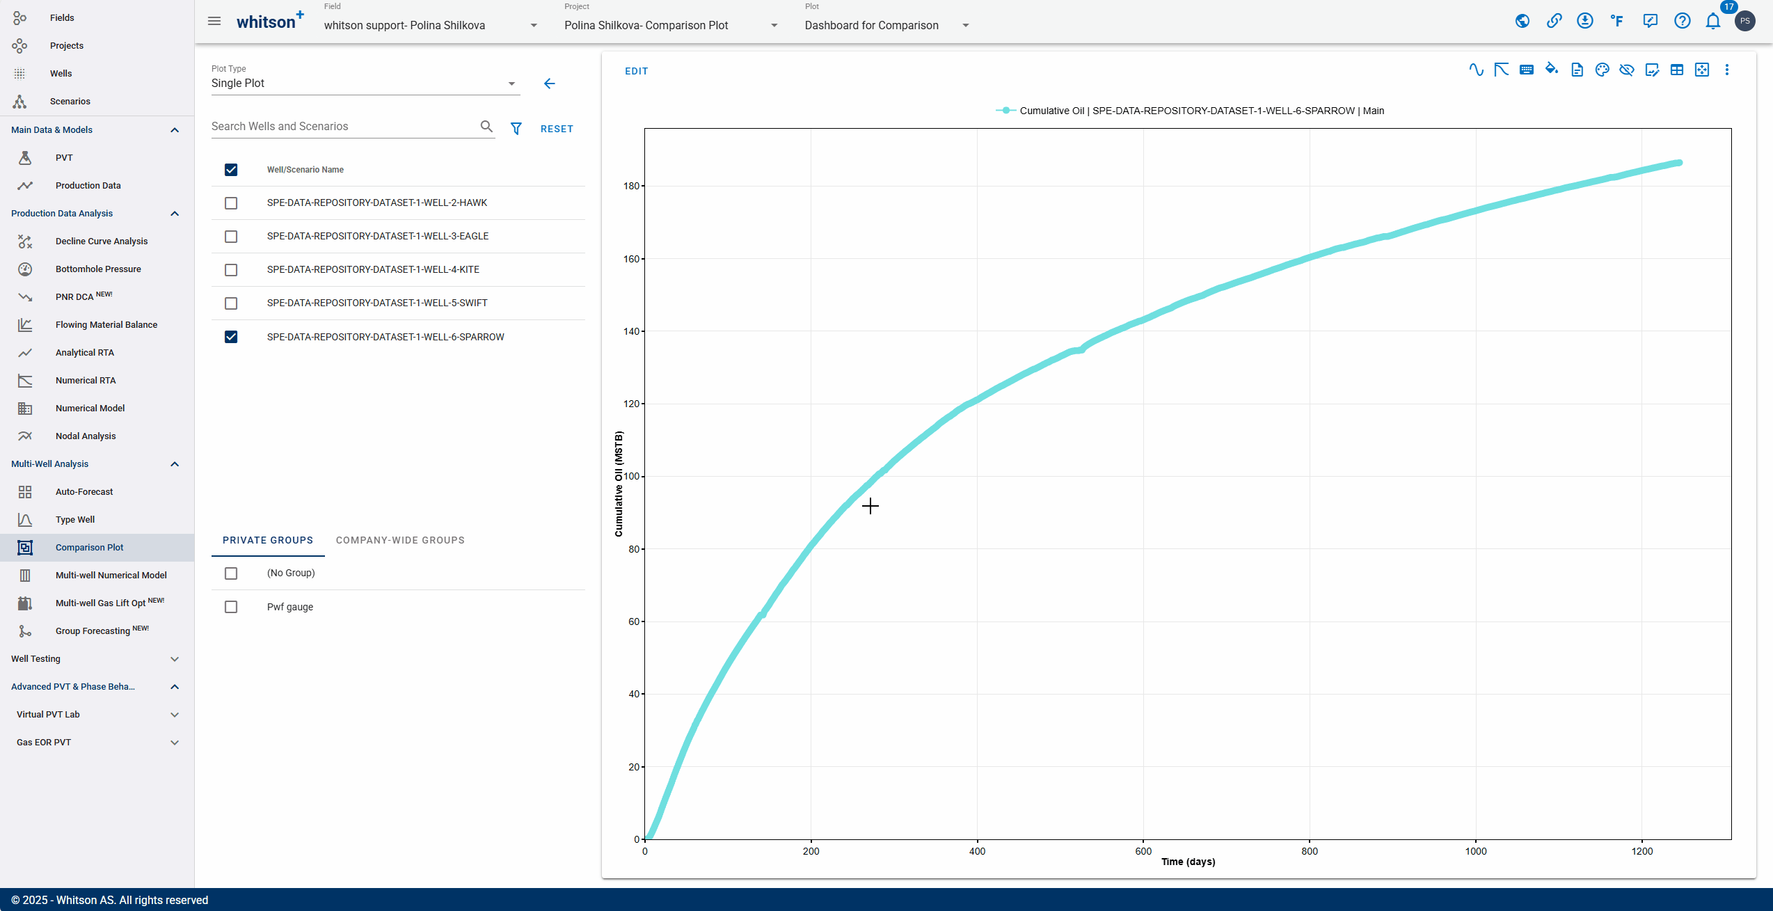The width and height of the screenshot is (1773, 911).
Task: Open Flowing Material Balance in the sidebar
Action: (106, 325)
